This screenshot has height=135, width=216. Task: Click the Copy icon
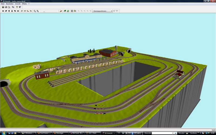13,7
